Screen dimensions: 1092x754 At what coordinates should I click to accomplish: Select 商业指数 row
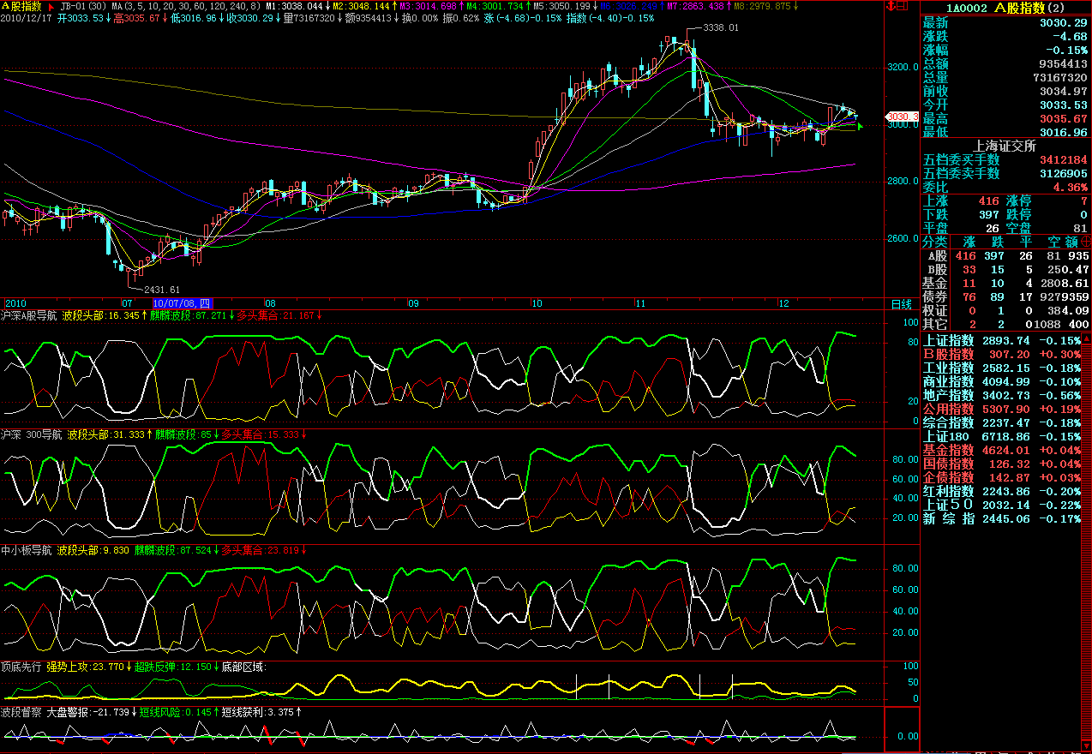pyautogui.click(x=1001, y=382)
